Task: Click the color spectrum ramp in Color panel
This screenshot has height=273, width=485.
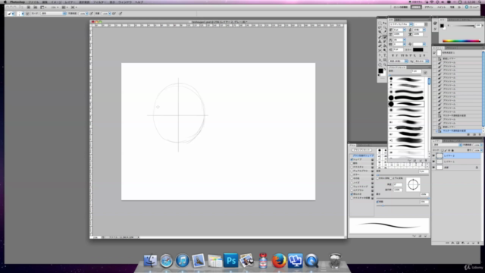Action: (462, 41)
